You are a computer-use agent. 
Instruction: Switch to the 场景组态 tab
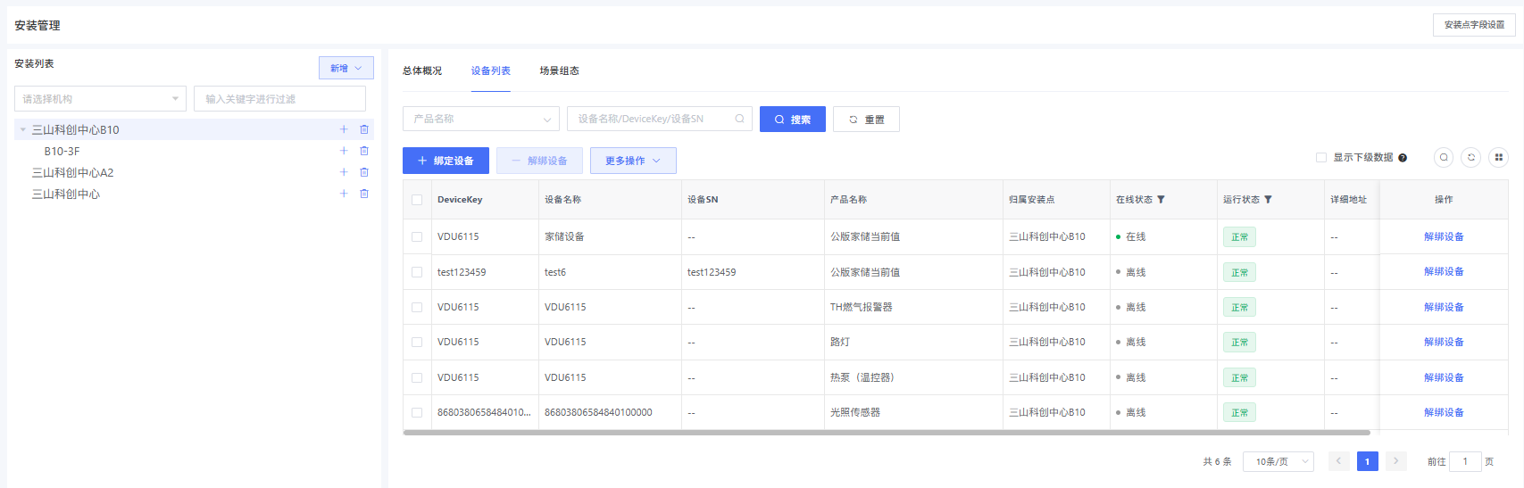click(559, 70)
